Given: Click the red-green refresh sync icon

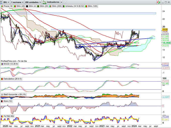Looking at the screenshot, I should coord(158,2).
